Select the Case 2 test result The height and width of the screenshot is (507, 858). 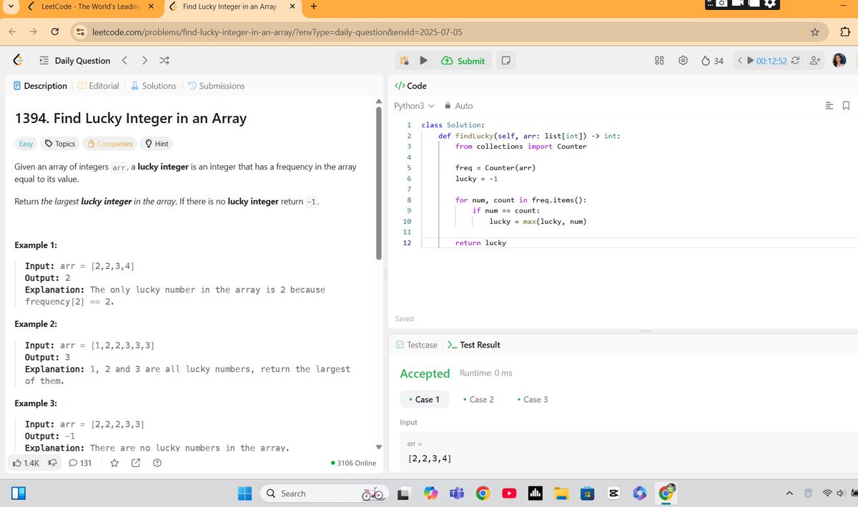pyautogui.click(x=478, y=399)
